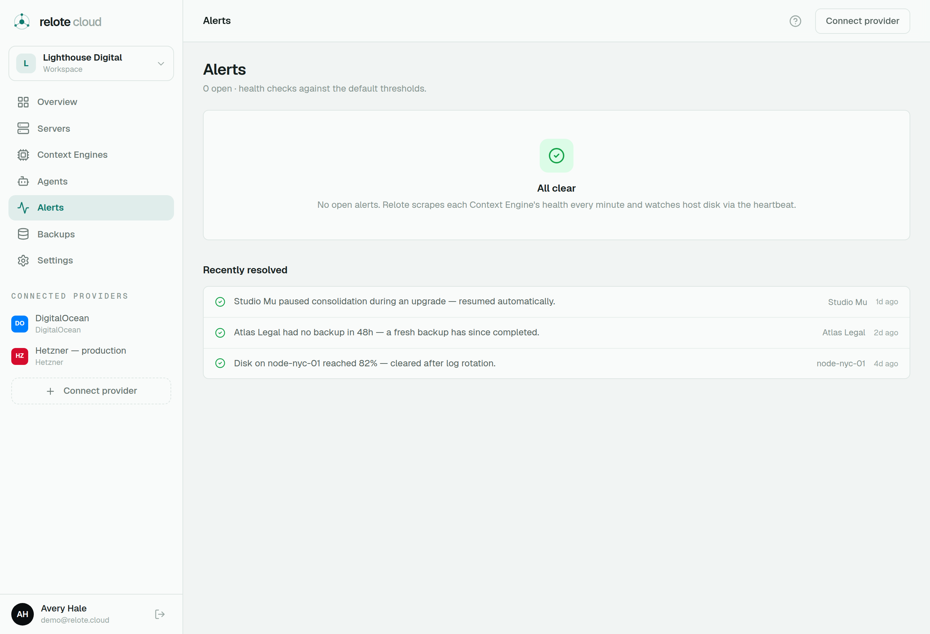The image size is (930, 634).
Task: Open the help question-mark icon
Action: (x=795, y=21)
